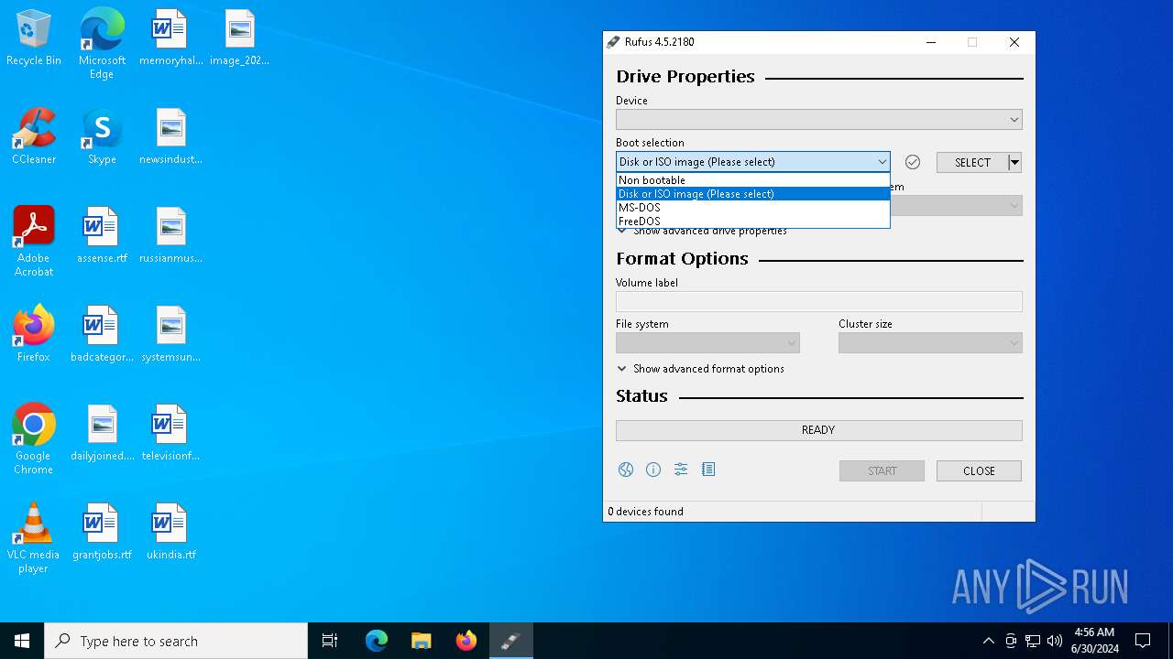Select the grantjobs.rtf document icon
The image size is (1173, 659).
(x=102, y=532)
